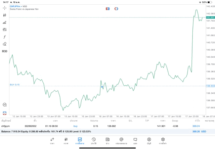Click current price 141.901 in position row

click(161, 126)
